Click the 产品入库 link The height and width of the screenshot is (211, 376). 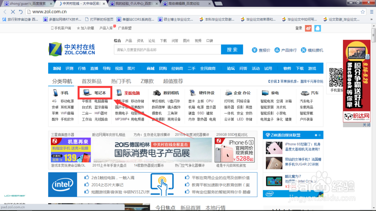click(x=106, y=28)
